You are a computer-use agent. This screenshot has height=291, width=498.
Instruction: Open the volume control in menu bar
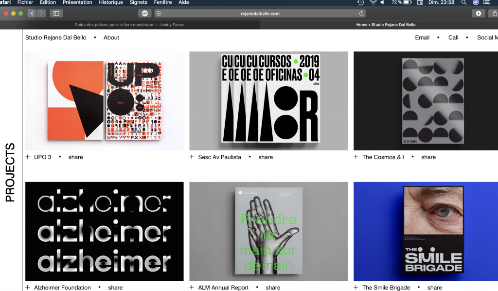pos(382,2)
